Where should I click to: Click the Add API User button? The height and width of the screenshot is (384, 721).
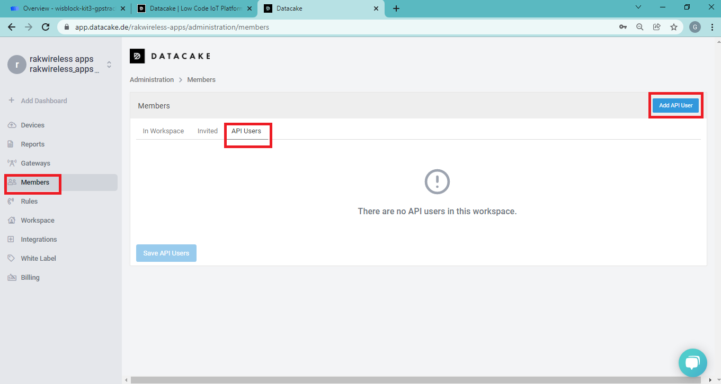click(x=675, y=105)
